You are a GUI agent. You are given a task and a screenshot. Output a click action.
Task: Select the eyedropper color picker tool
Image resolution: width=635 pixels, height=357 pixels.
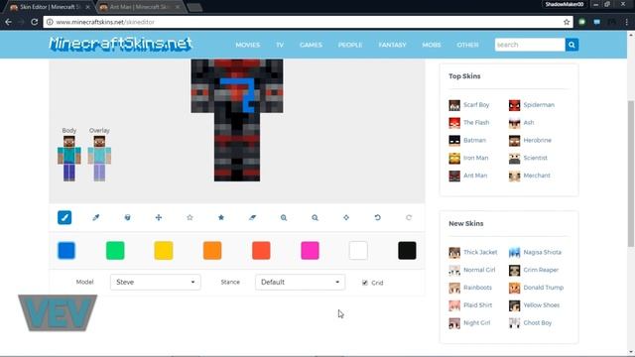(96, 217)
